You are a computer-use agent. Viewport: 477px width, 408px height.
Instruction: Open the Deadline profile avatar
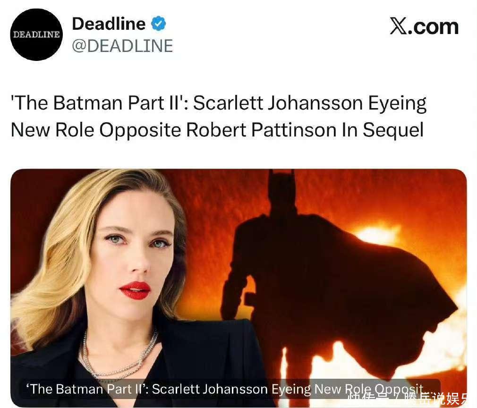(x=36, y=34)
